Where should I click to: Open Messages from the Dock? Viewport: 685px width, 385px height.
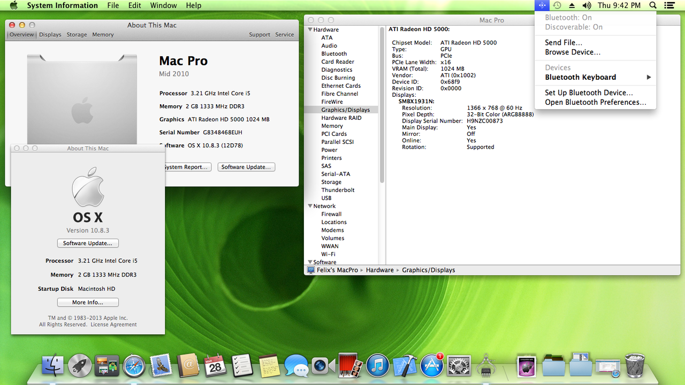(296, 365)
